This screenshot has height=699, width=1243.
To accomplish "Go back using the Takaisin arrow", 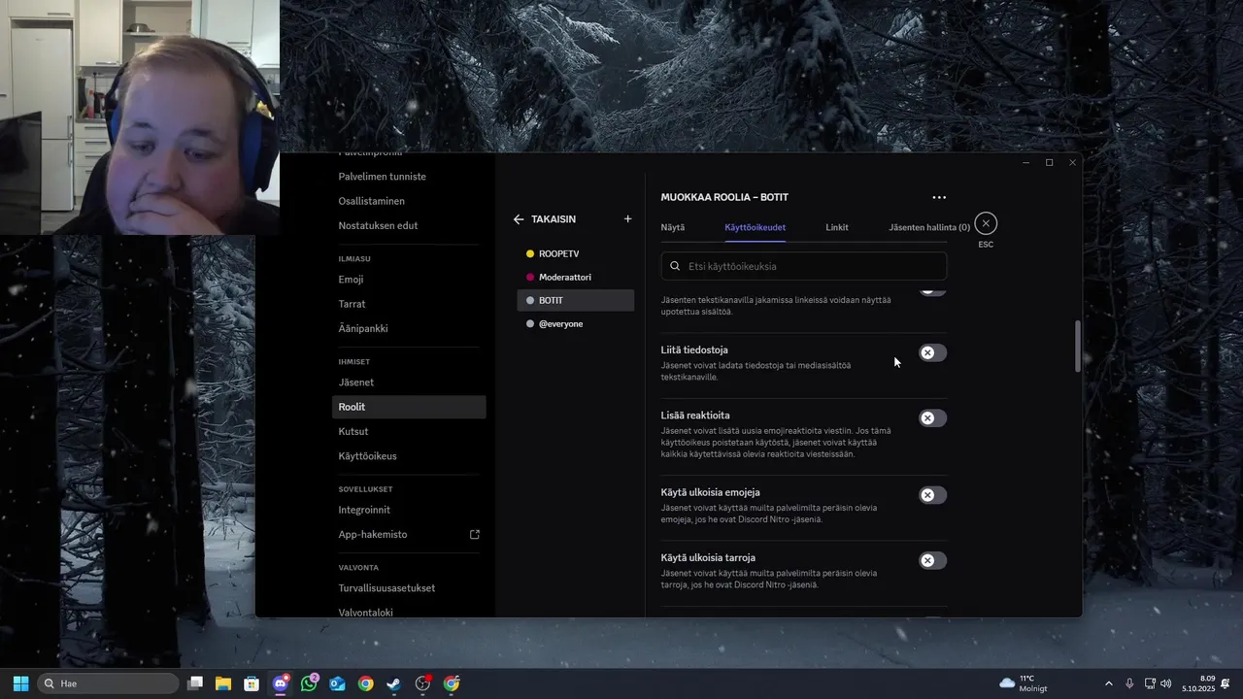I will [x=519, y=219].
